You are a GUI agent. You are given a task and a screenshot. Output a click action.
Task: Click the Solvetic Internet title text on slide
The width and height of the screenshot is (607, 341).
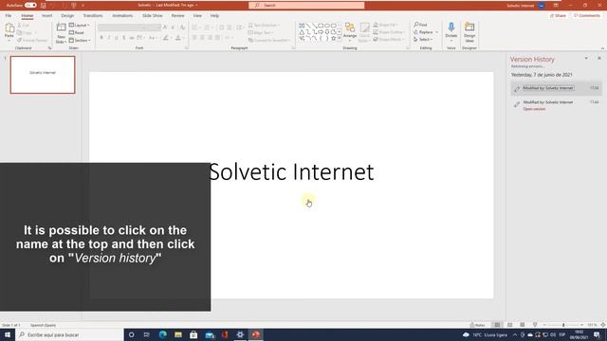pos(291,171)
